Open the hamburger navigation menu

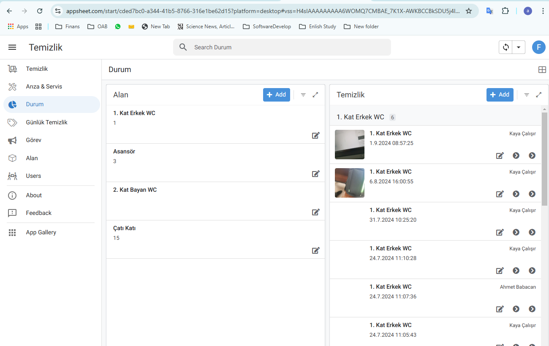coord(12,47)
